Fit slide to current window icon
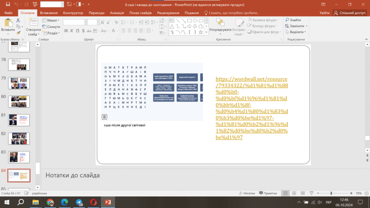This screenshot has width=370, height=208. pyautogui.click(x=366, y=193)
